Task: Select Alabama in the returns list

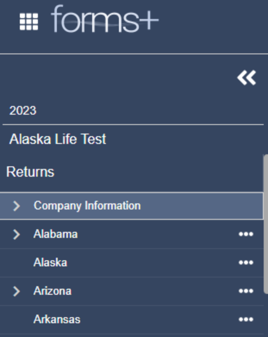Action: pyautogui.click(x=56, y=234)
